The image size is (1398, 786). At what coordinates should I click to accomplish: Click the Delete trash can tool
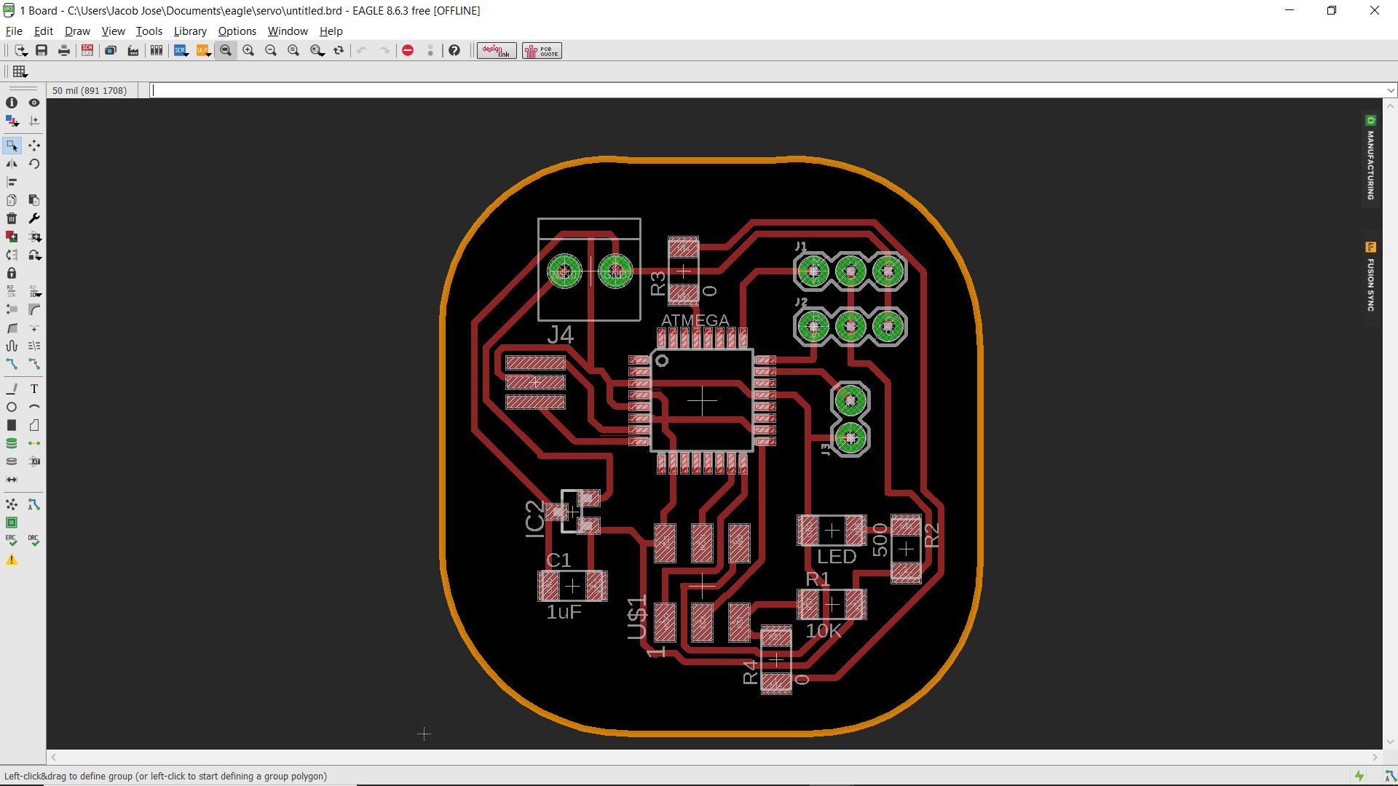12,218
